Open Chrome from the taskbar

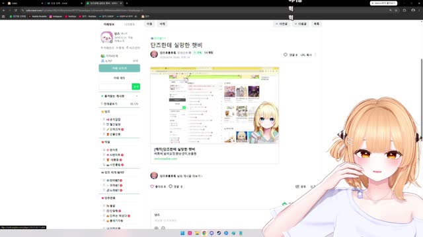click(x=204, y=233)
